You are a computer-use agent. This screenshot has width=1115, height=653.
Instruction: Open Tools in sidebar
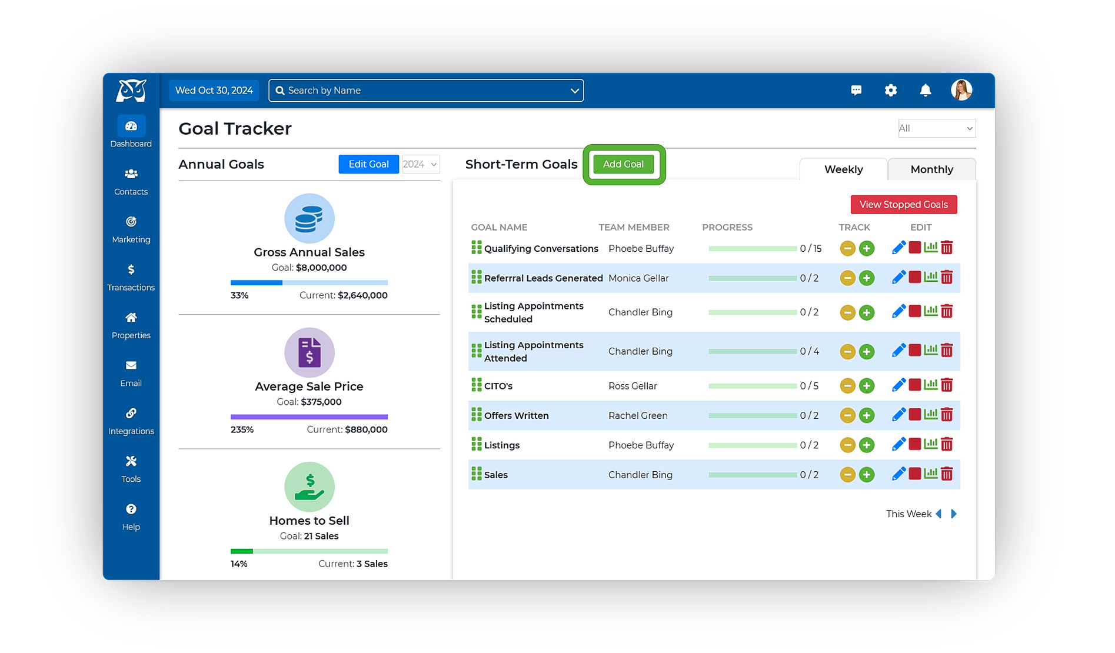(x=131, y=469)
